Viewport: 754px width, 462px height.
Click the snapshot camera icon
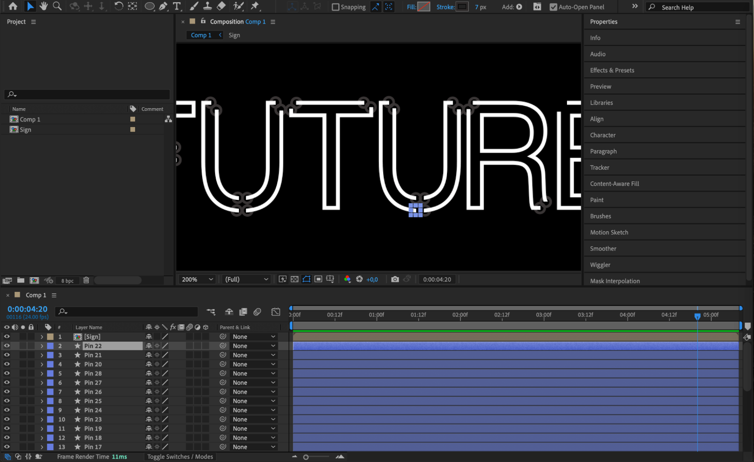coord(395,279)
